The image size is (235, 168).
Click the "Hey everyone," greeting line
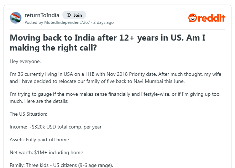coord(25,61)
